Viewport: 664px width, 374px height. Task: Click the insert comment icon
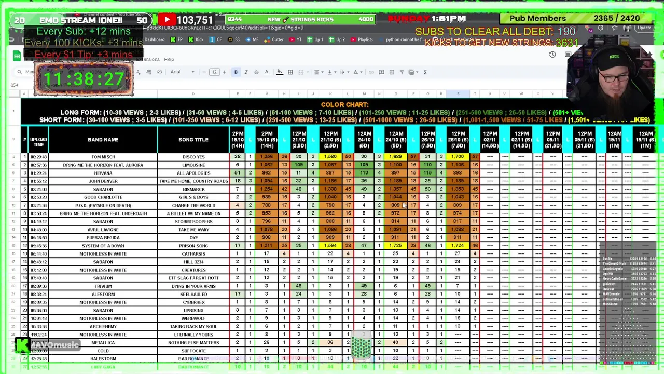381,72
